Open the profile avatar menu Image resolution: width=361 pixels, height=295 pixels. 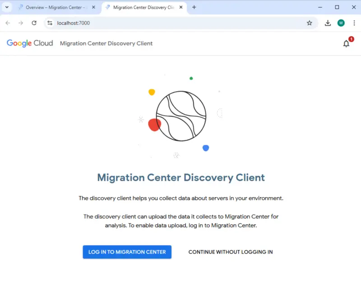point(341,23)
